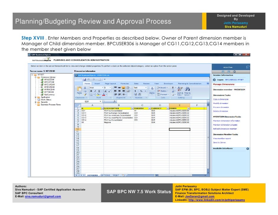The image size is (278, 215).
Task: Click the red font color swatch
Action: point(104,95)
